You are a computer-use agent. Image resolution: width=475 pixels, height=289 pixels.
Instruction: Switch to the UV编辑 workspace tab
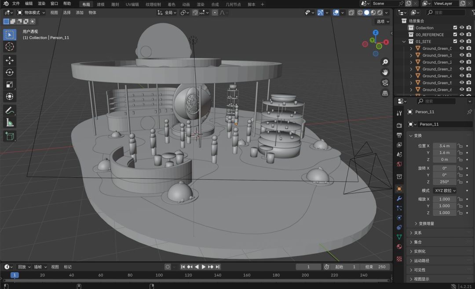click(132, 4)
